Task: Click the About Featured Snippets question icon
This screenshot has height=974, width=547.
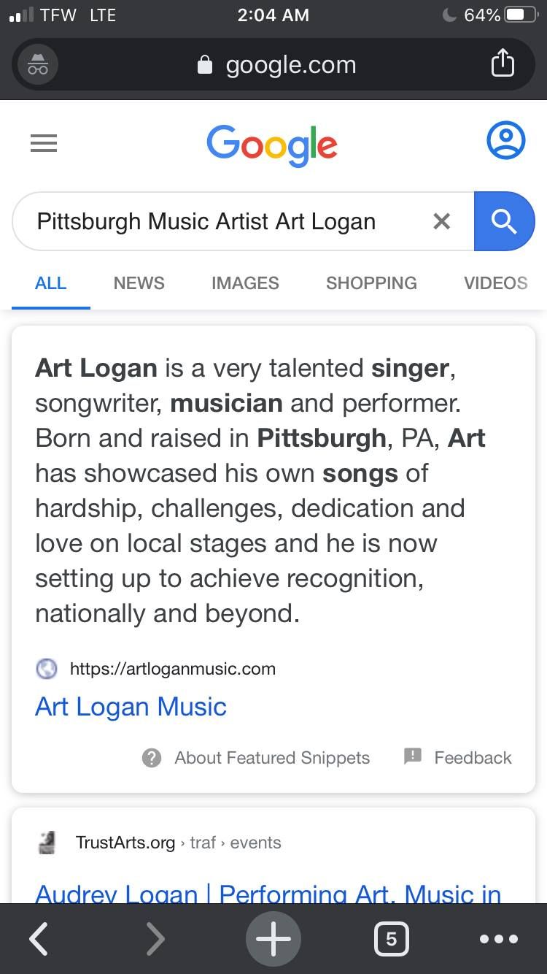Action: [152, 758]
